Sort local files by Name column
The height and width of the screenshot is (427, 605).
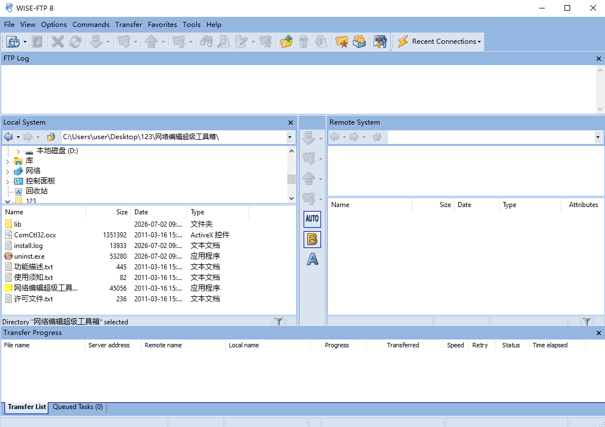click(x=44, y=212)
